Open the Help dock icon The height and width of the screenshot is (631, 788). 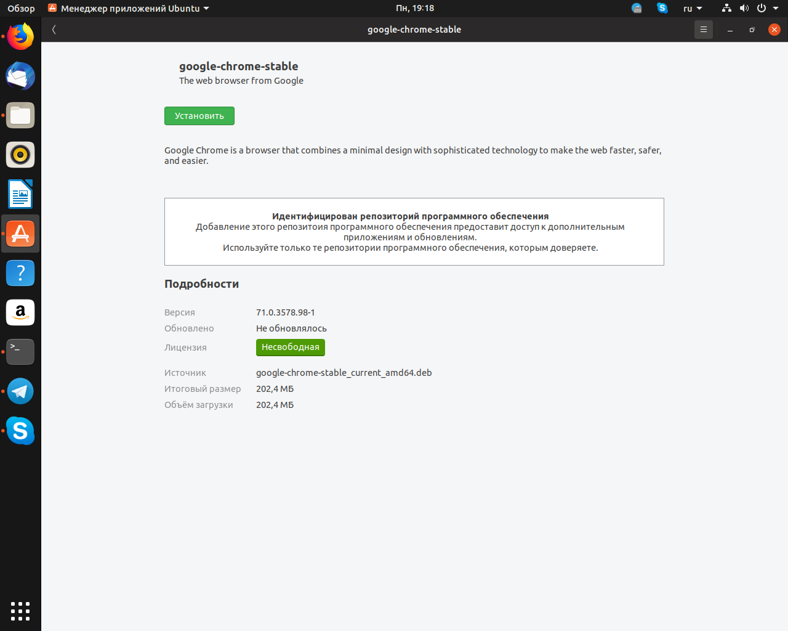(x=20, y=273)
